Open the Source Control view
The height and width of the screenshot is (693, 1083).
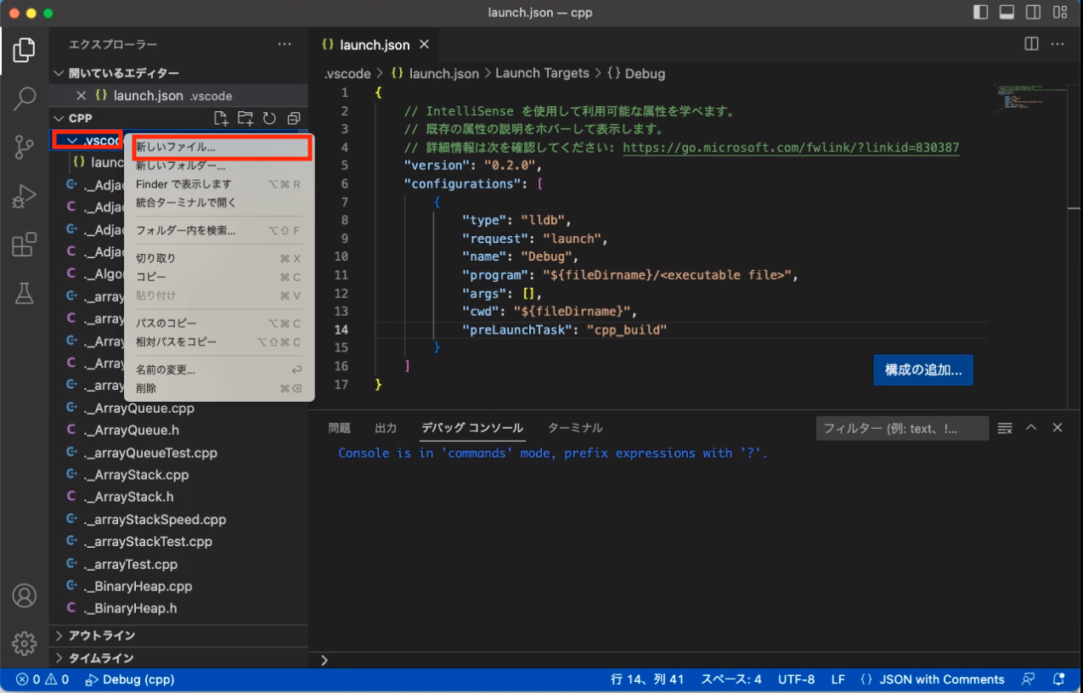pos(24,148)
